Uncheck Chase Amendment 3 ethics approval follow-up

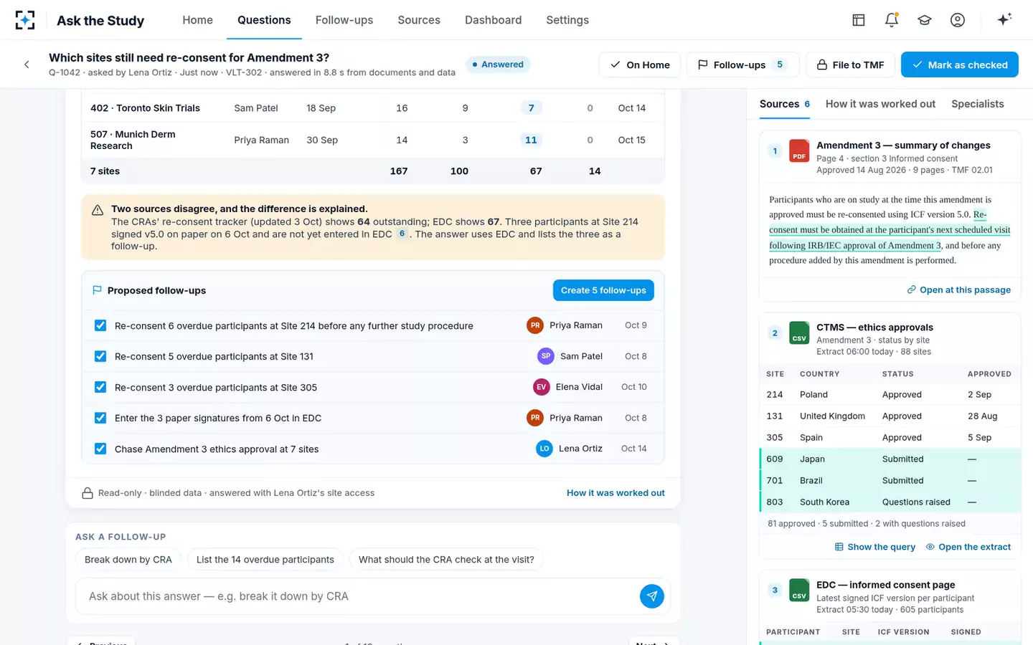coord(100,449)
